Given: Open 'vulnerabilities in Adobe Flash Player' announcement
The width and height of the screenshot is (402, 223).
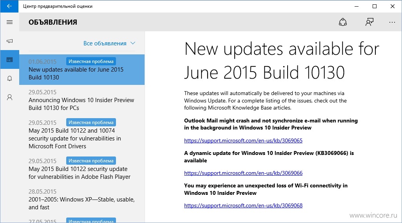Looking at the screenshot, I should pos(82,169).
